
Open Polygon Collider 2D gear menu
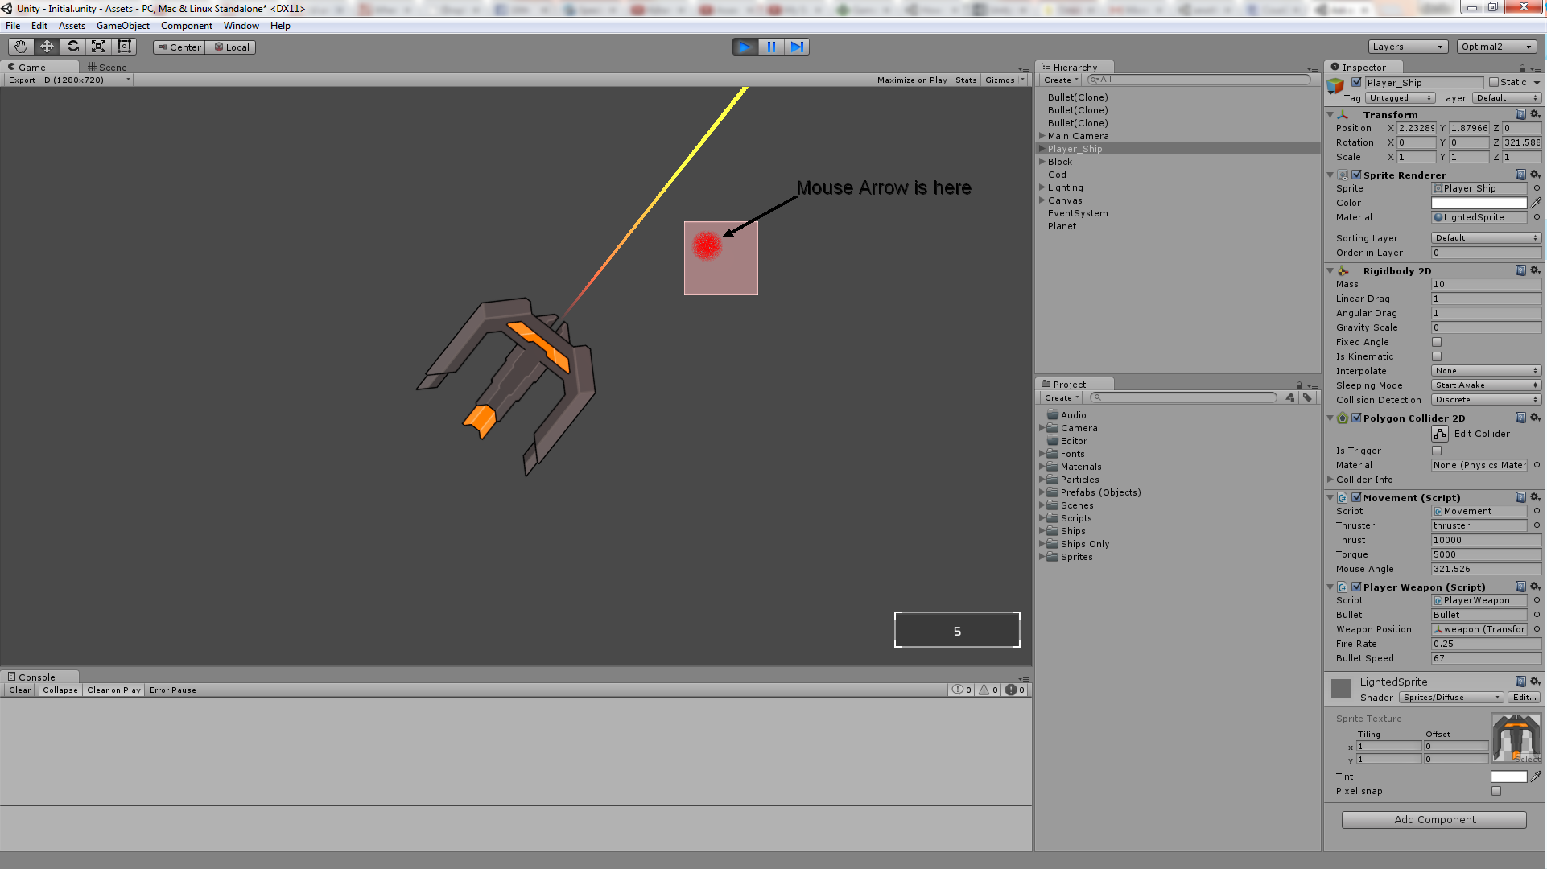click(1535, 418)
